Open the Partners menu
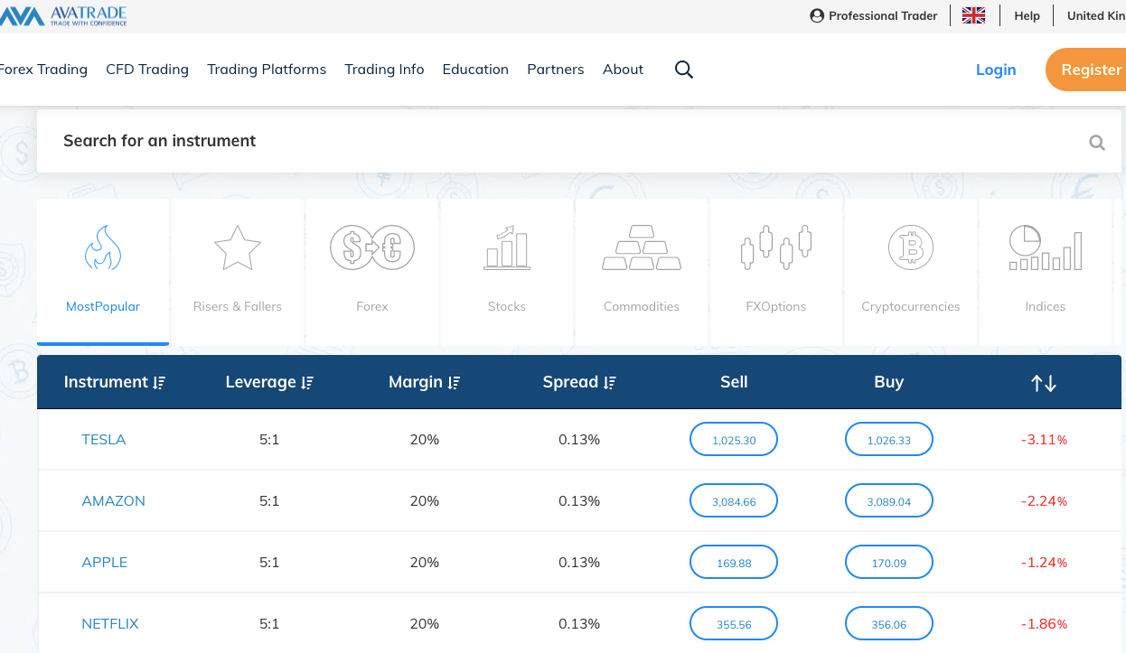Viewport: 1126px width, 653px height. (x=556, y=70)
